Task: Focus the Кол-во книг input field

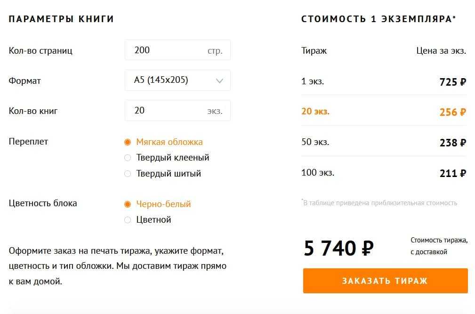Action: [x=167, y=111]
